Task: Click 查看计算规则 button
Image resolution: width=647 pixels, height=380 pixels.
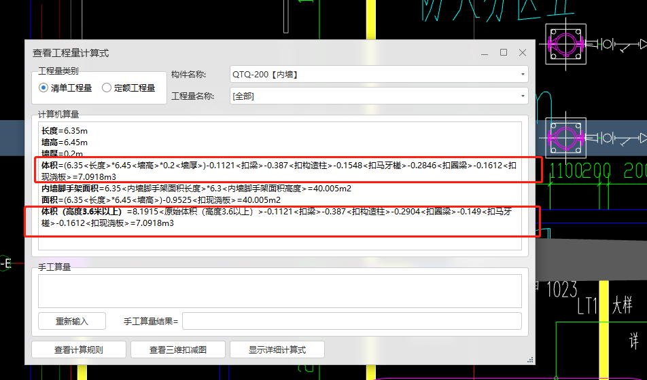Action: click(x=79, y=350)
